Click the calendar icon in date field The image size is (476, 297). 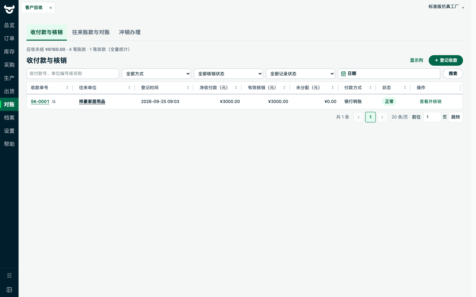343,74
